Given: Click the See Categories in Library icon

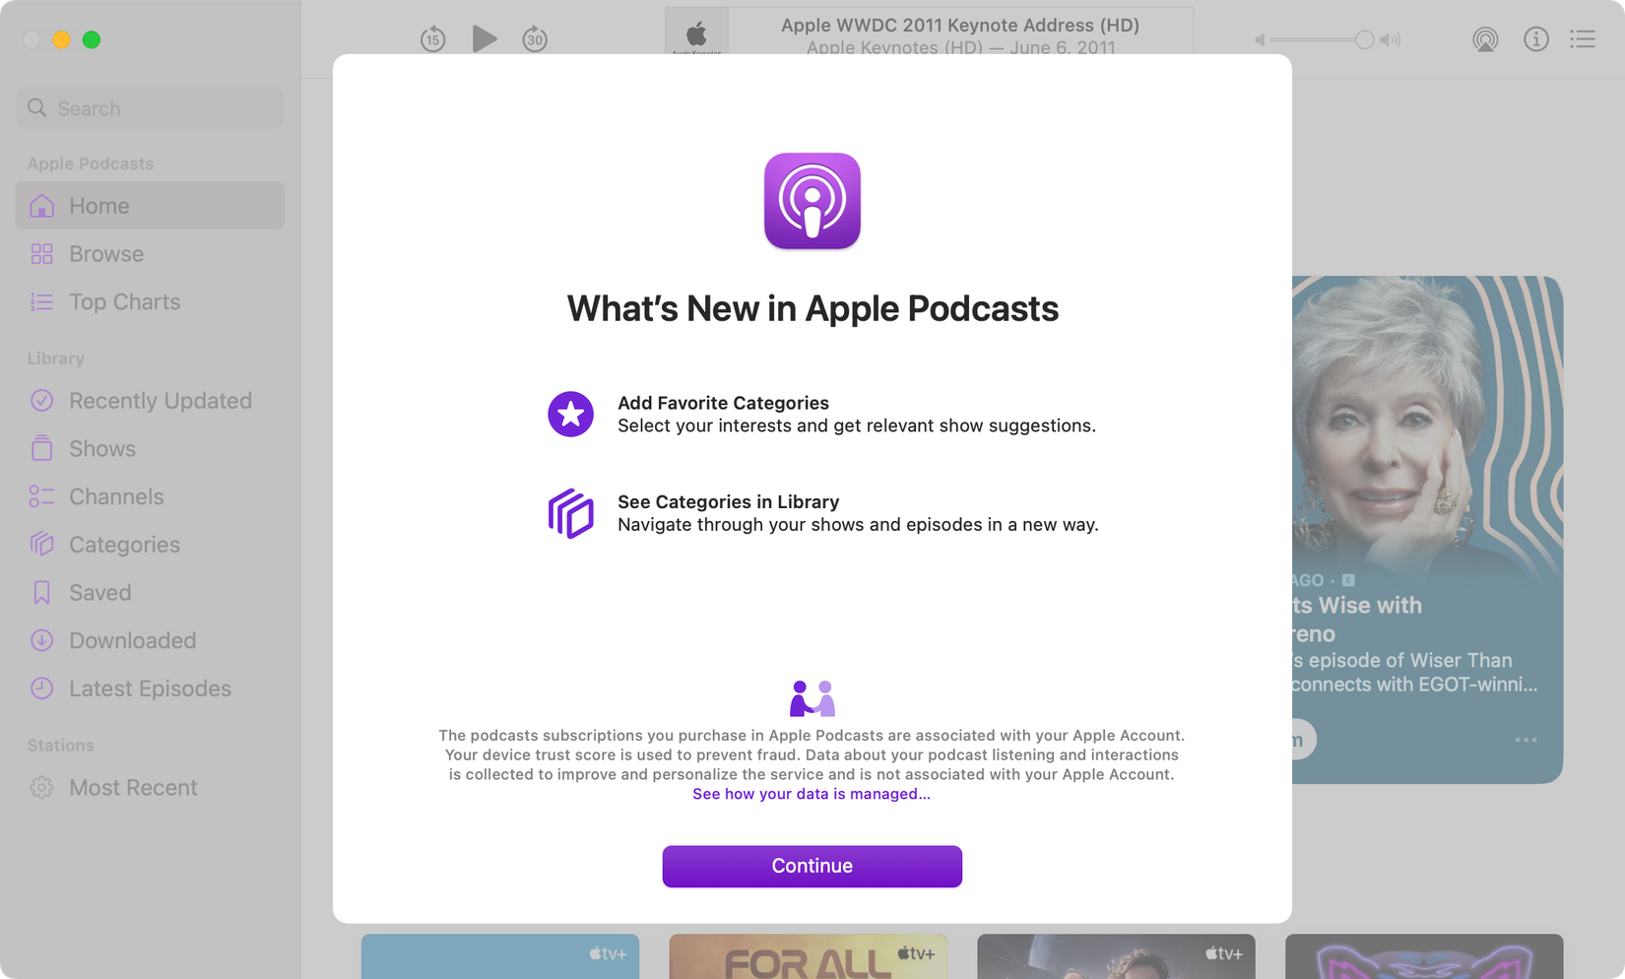Looking at the screenshot, I should tap(570, 513).
